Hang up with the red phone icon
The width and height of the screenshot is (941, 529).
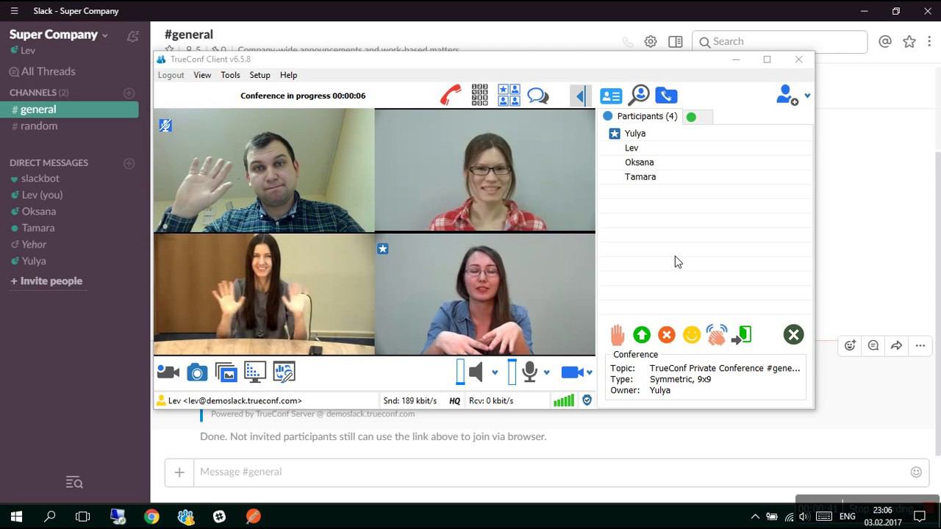pos(451,96)
